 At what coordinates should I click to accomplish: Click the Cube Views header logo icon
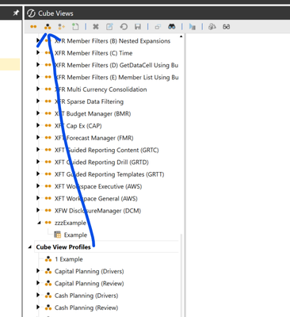[31, 13]
